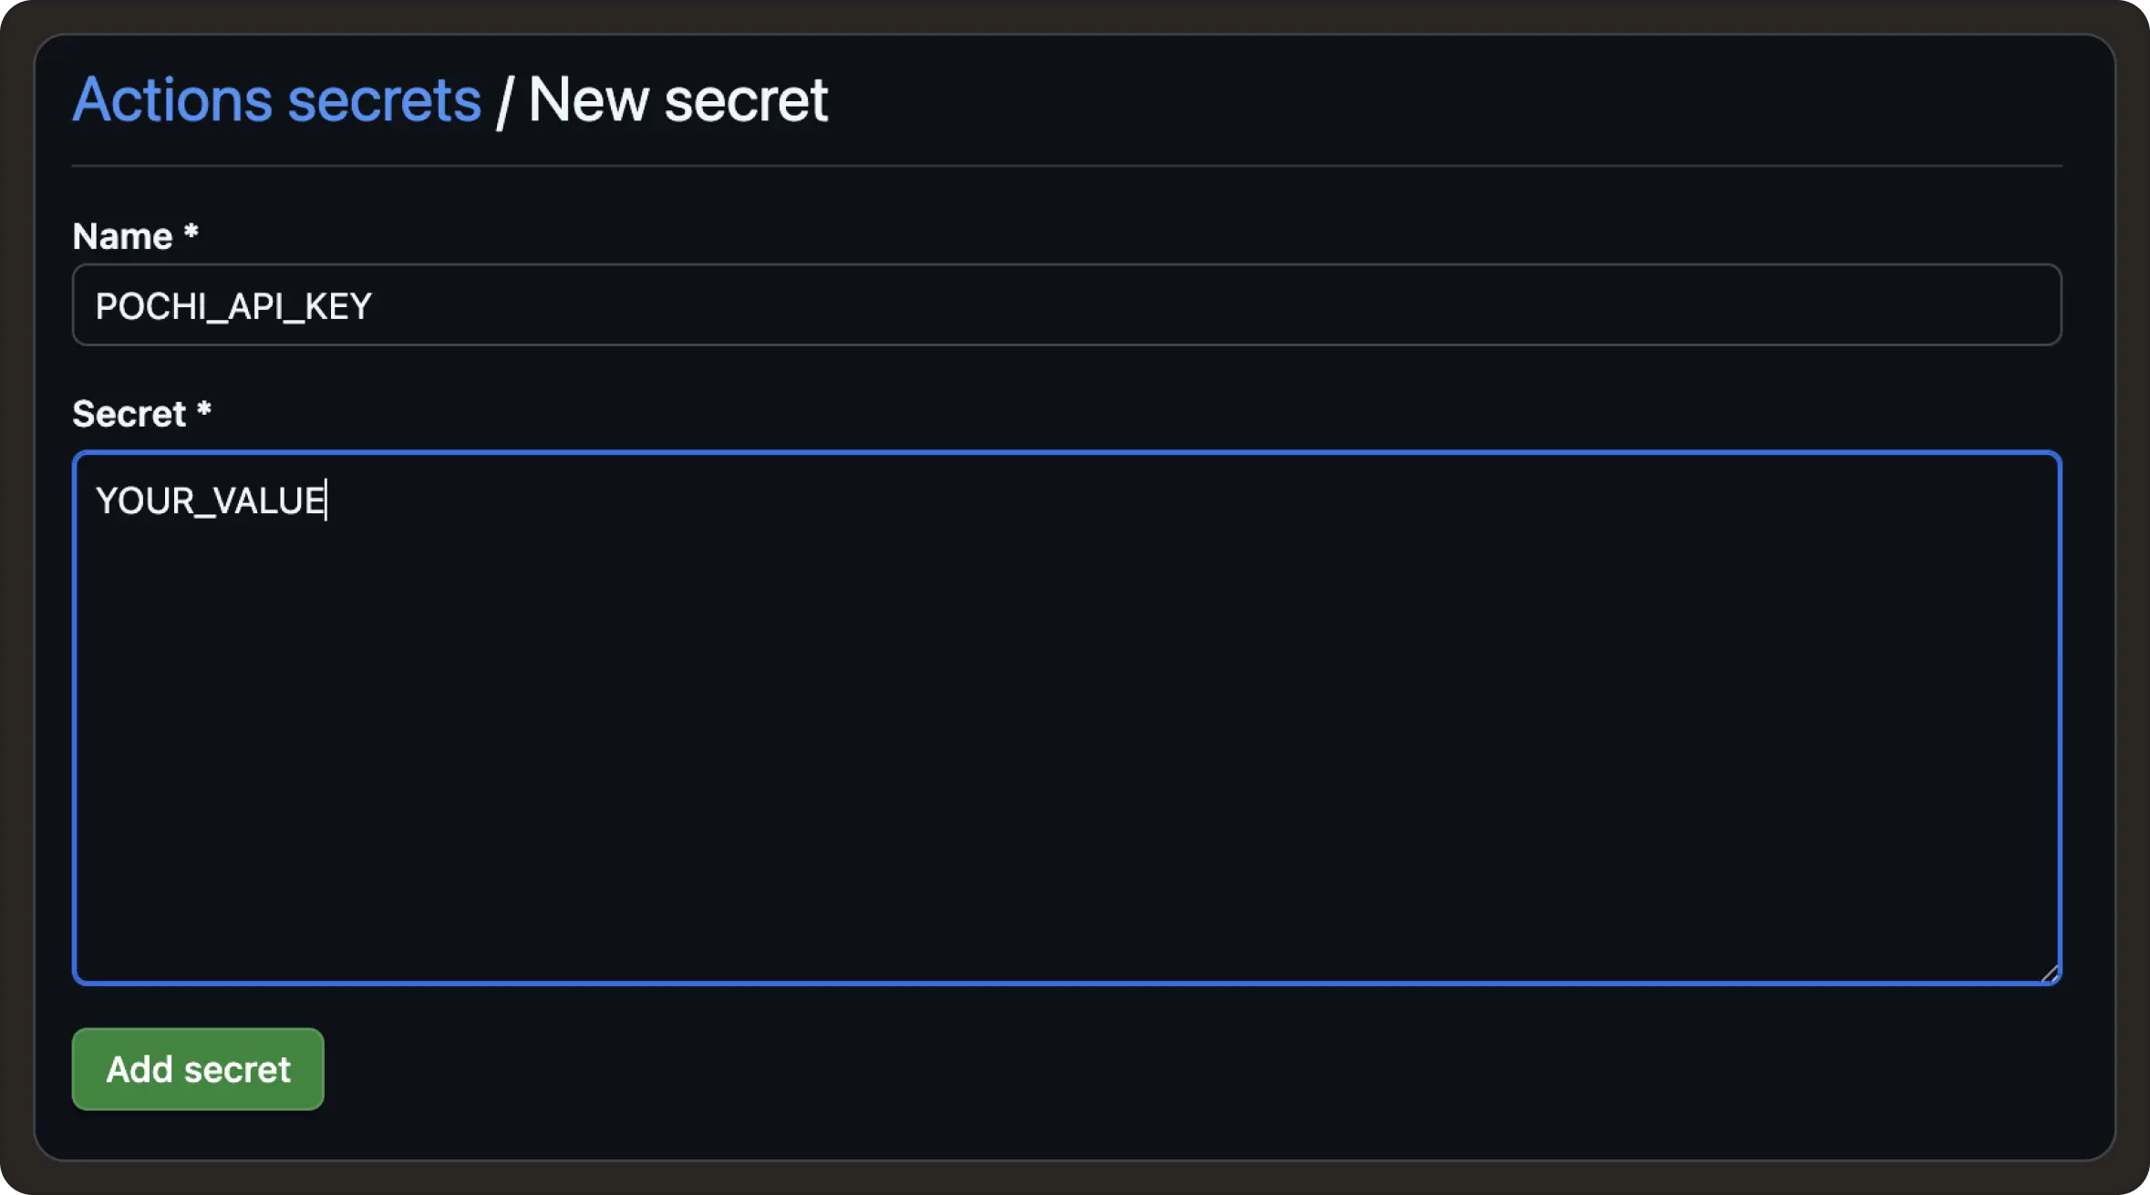Click the New secret heading text
Screen dimensions: 2150x1195
tap(677, 99)
